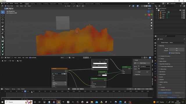Screen dimensions: 186x104
Task: Click the viewport zoom magnifier icon
Action: (151, 20)
